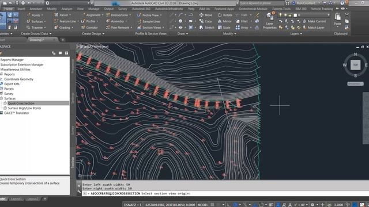Select the Move tool
The image size is (369, 207).
tap(206, 15)
